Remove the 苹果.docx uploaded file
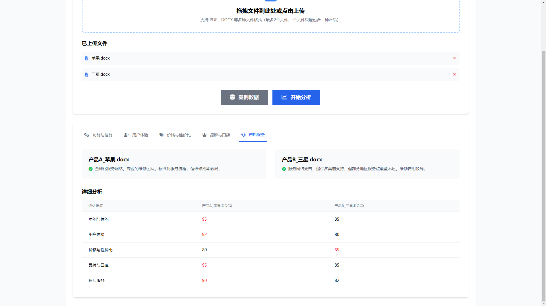This screenshot has height=306, width=546. pos(454,58)
